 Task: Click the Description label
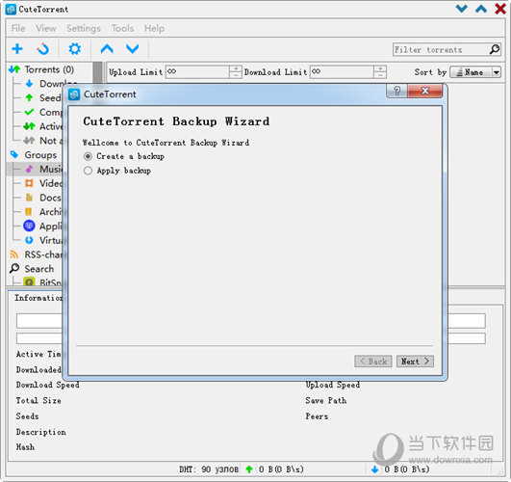[41, 432]
